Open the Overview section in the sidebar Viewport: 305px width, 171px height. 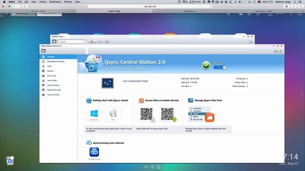58,57
